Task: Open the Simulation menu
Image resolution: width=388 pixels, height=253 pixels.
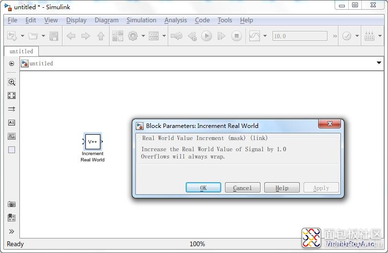Action: tap(141, 20)
